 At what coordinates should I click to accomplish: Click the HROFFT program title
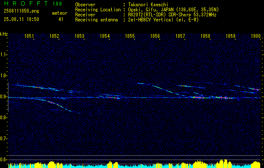[26, 3]
